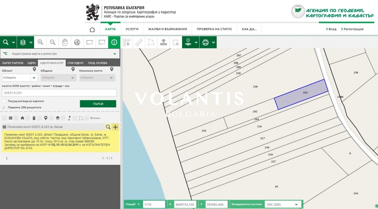
Task: Switch to the 'ГЕОД. ОСНОВА' tab
Action: coord(98,63)
